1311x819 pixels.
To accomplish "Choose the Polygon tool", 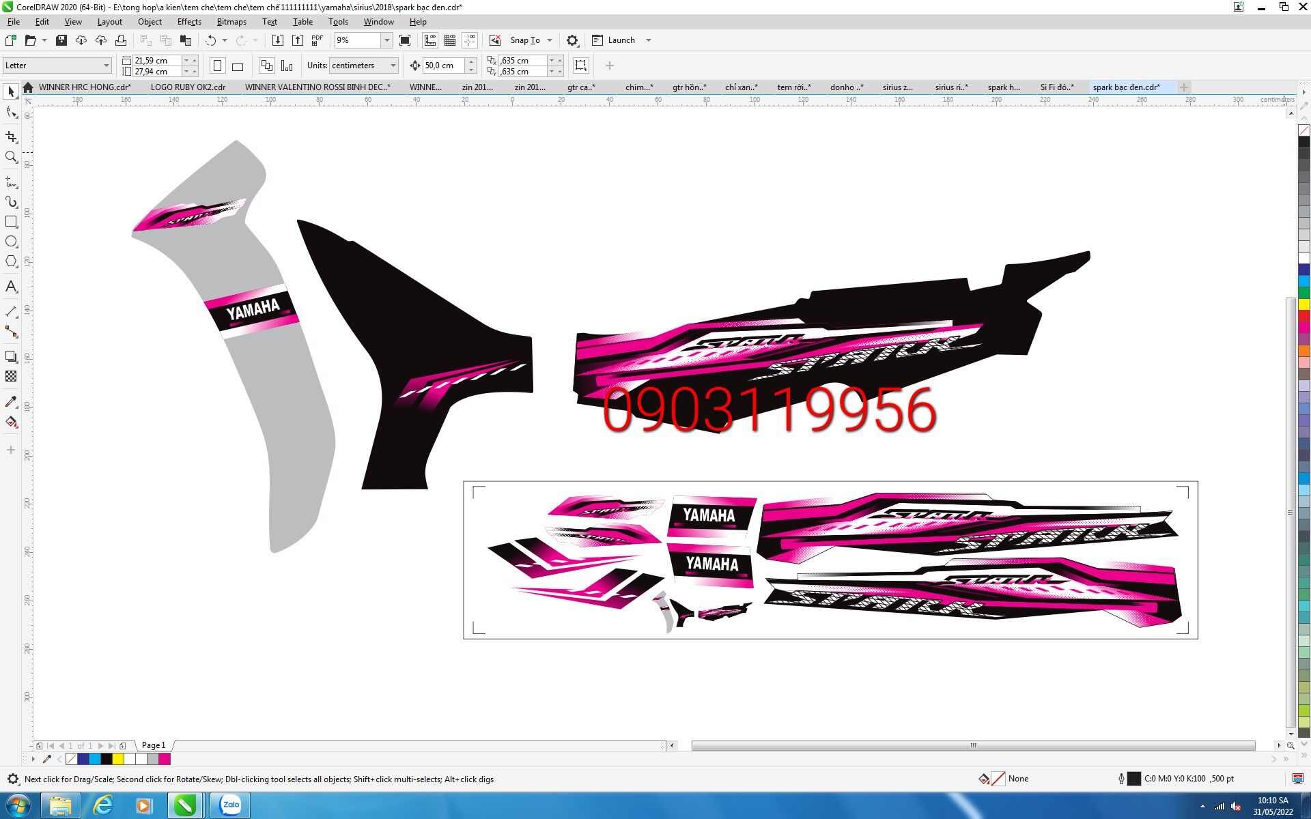I will coord(11,261).
